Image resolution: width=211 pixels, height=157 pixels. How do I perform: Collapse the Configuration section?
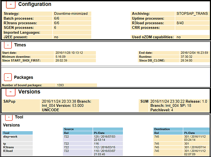(x=11, y=4)
